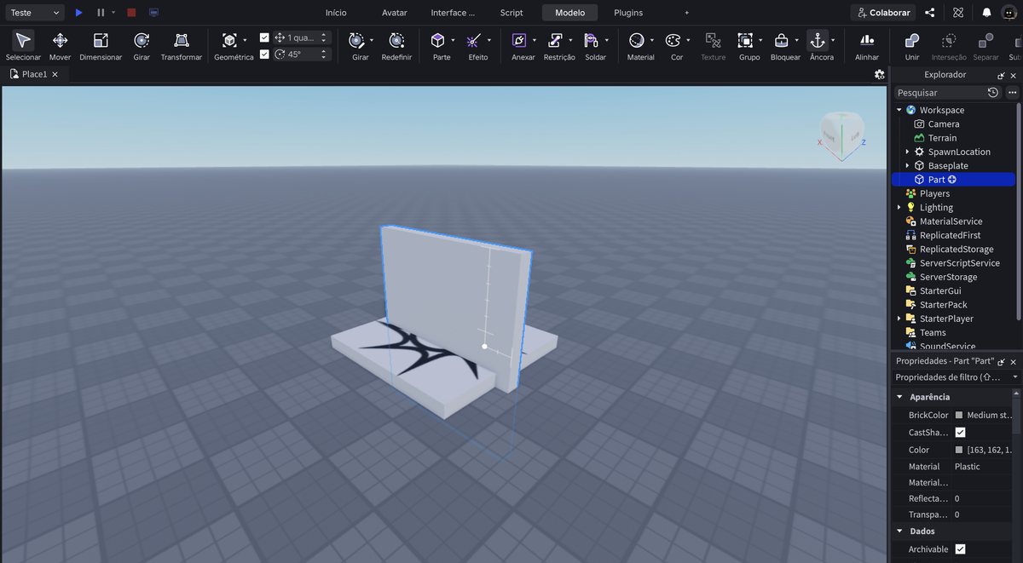Select the Transformar tool
Screen dimensions: 1023x563
tap(182, 40)
